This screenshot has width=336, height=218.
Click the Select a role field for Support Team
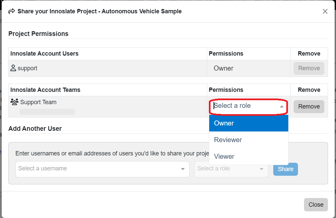point(248,107)
